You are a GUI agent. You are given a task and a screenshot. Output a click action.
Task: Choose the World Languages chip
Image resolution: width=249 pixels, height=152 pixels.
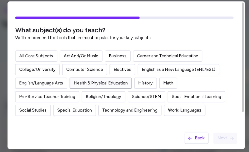tap(184, 110)
